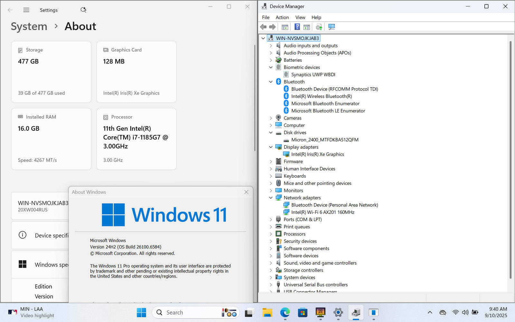Click the Back arrow in Device Manager toolbar

pyautogui.click(x=263, y=27)
